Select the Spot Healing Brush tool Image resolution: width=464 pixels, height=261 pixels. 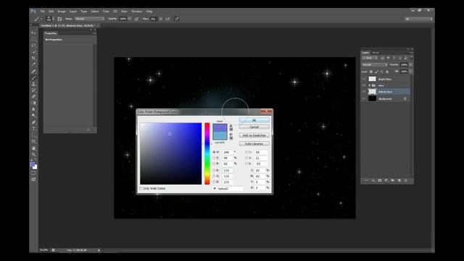pyautogui.click(x=33, y=71)
